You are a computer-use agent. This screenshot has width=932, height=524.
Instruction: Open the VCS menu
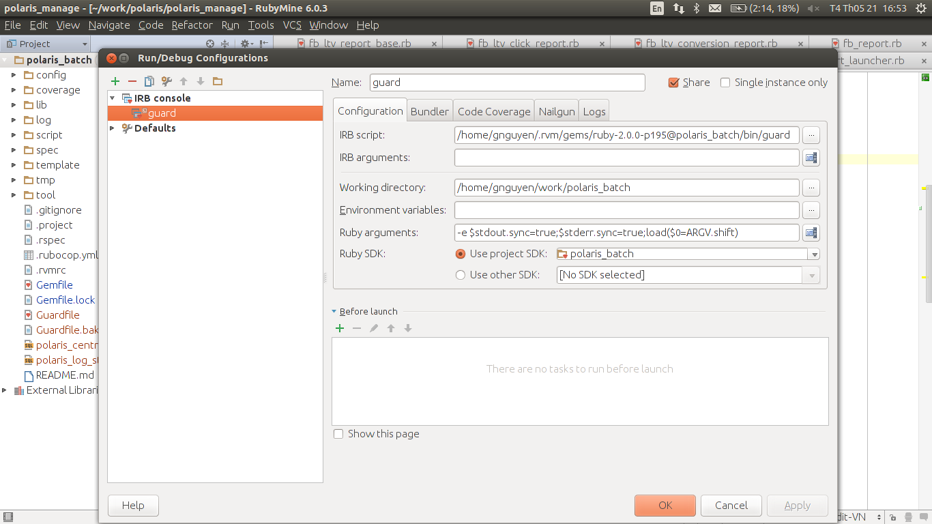(x=292, y=25)
